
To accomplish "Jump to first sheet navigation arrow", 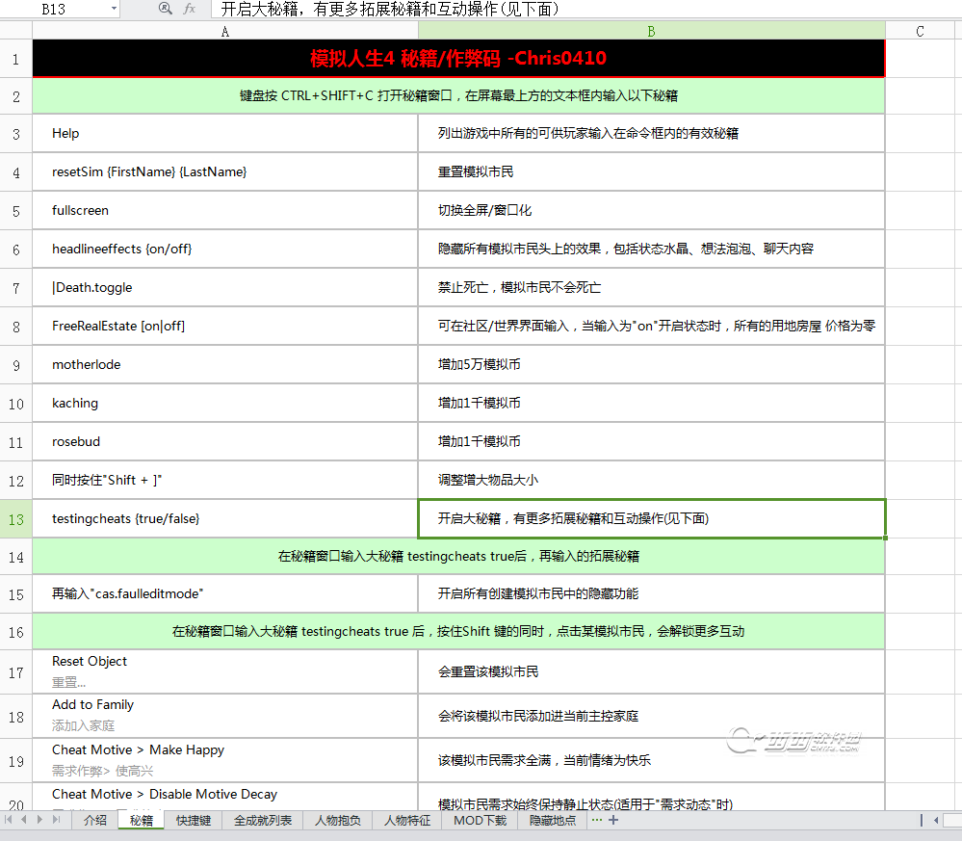I will [9, 820].
